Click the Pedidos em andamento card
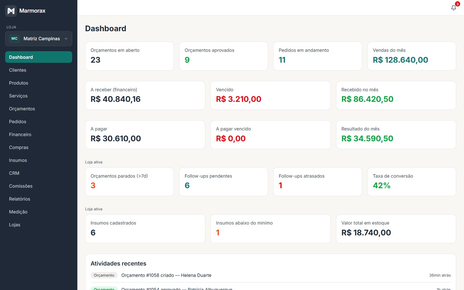The height and width of the screenshot is (290, 464). tap(318, 56)
